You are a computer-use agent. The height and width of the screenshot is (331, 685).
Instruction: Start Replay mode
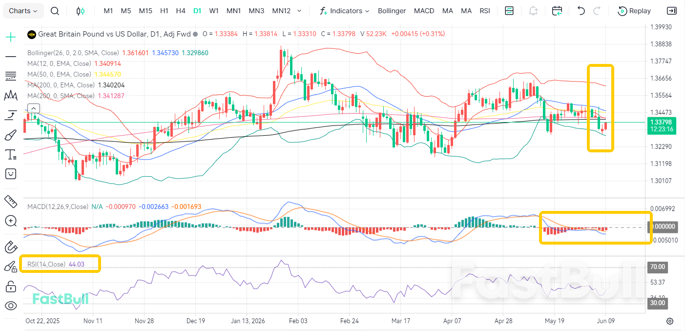click(x=634, y=11)
